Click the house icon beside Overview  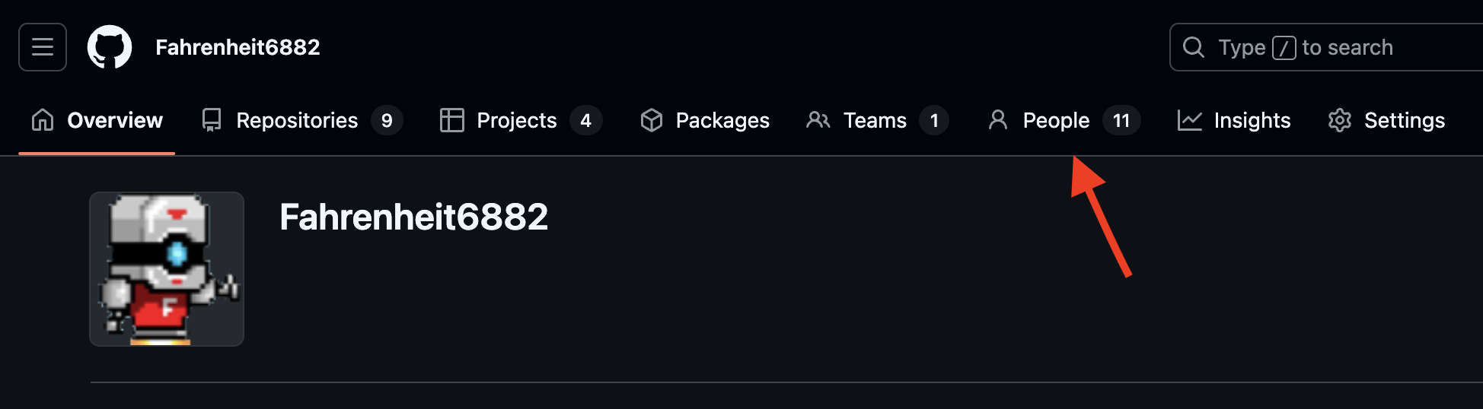pos(43,120)
